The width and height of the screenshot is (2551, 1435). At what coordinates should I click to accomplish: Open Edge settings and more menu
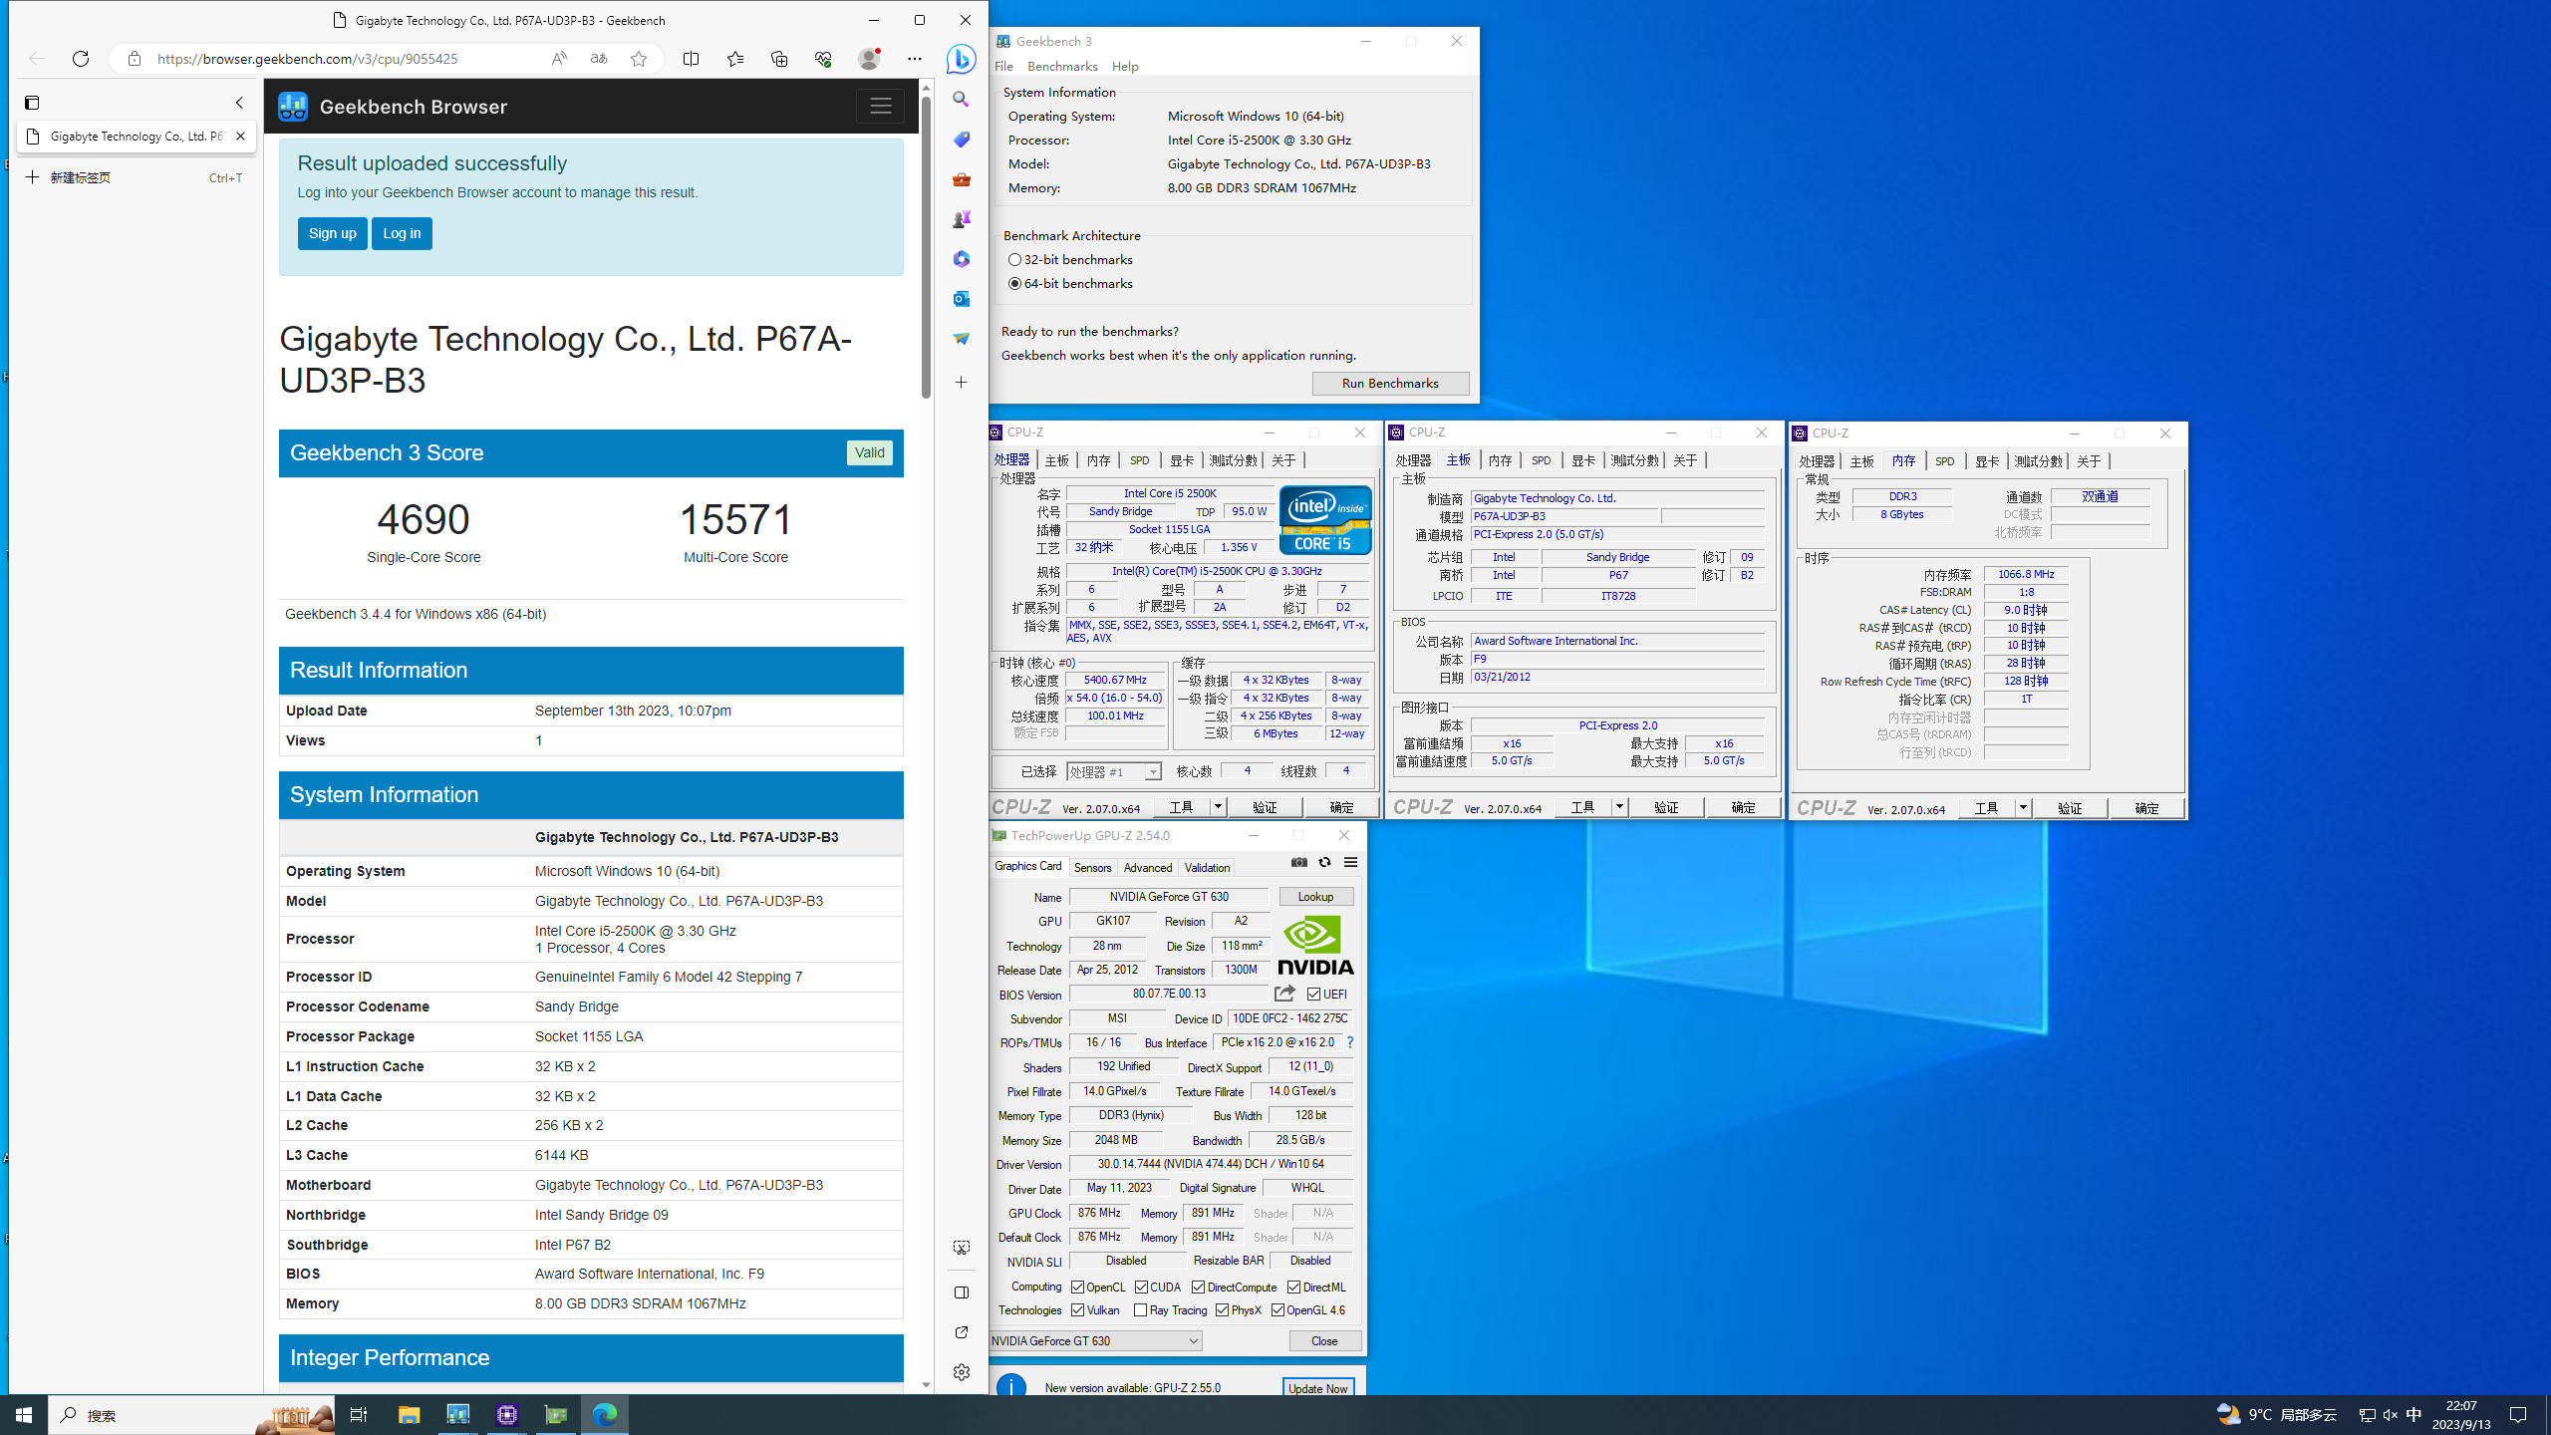(x=914, y=59)
